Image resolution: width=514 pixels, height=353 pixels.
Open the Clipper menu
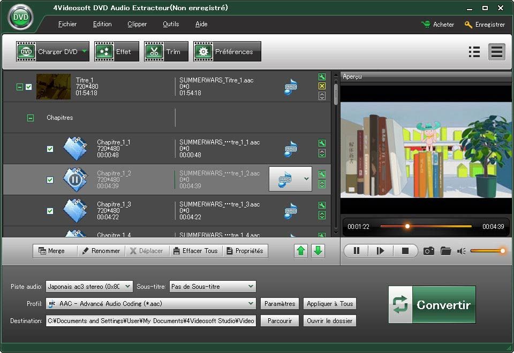pyautogui.click(x=137, y=24)
